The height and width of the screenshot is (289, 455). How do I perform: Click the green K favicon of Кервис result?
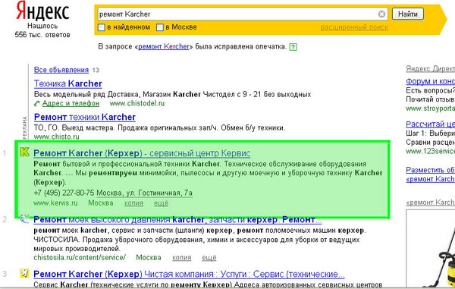click(x=25, y=152)
